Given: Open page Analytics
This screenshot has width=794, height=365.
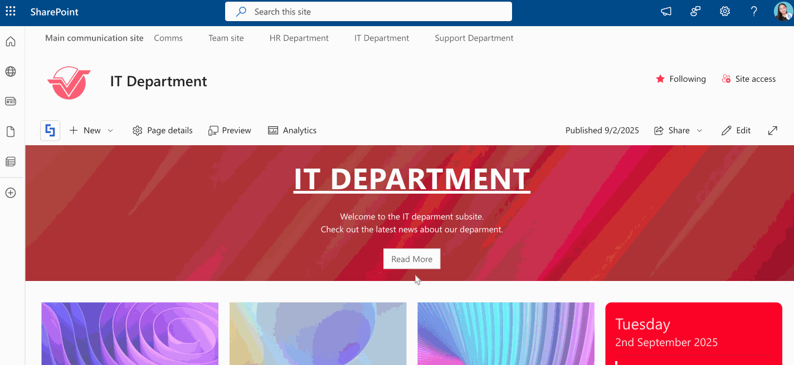Looking at the screenshot, I should (x=292, y=131).
